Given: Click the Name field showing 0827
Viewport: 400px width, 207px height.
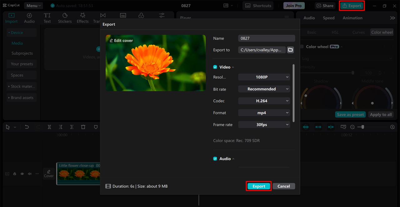Looking at the screenshot, I should click(x=267, y=38).
